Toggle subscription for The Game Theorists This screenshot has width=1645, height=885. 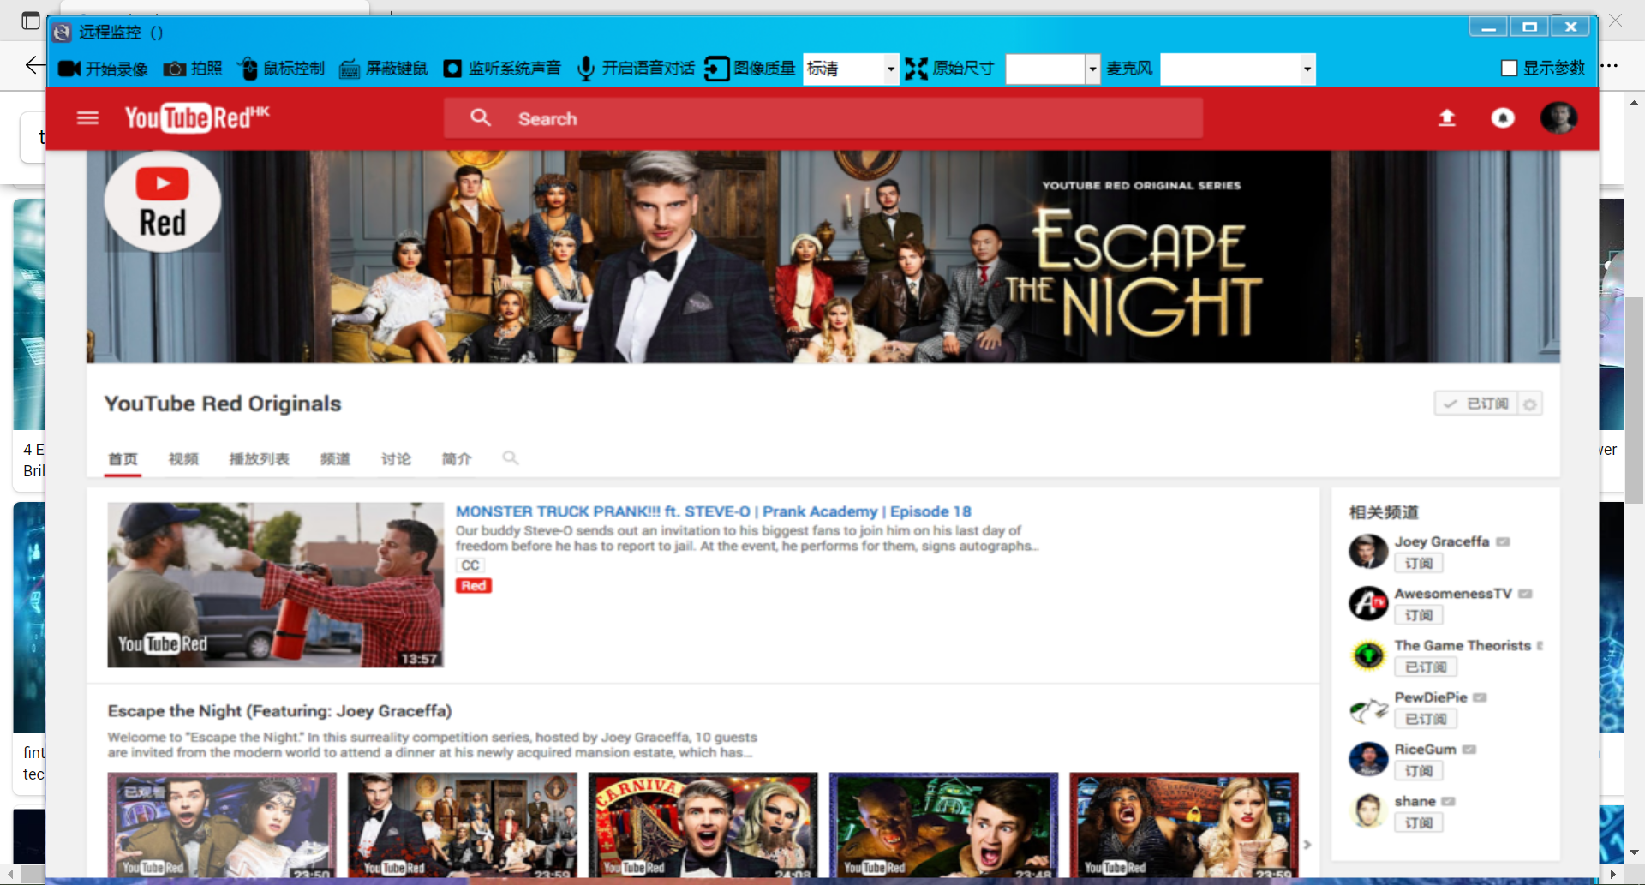pyautogui.click(x=1426, y=667)
